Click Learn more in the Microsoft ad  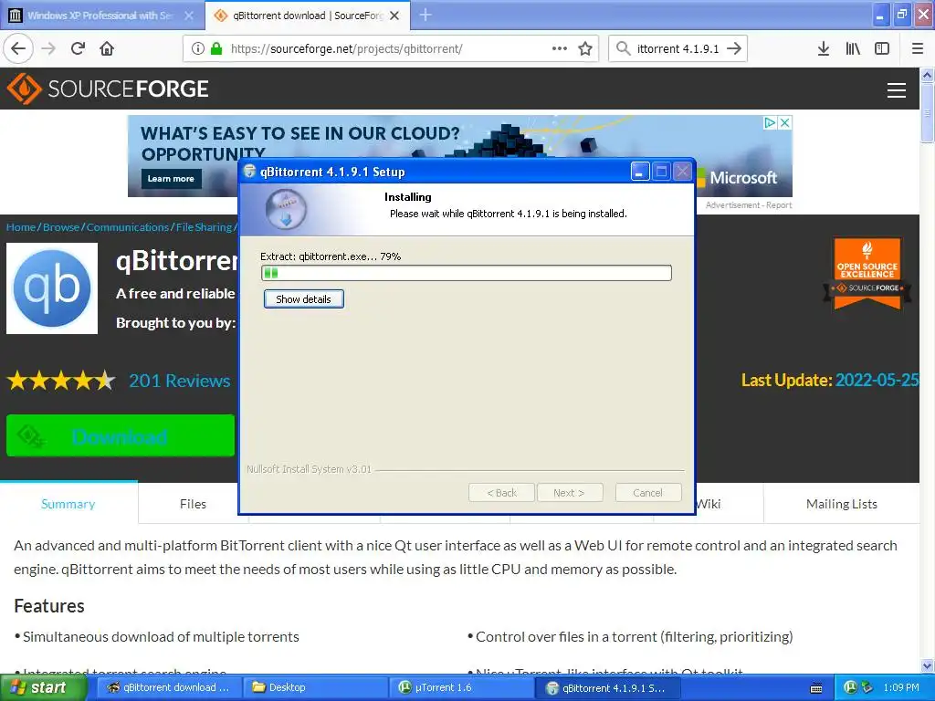(x=171, y=178)
